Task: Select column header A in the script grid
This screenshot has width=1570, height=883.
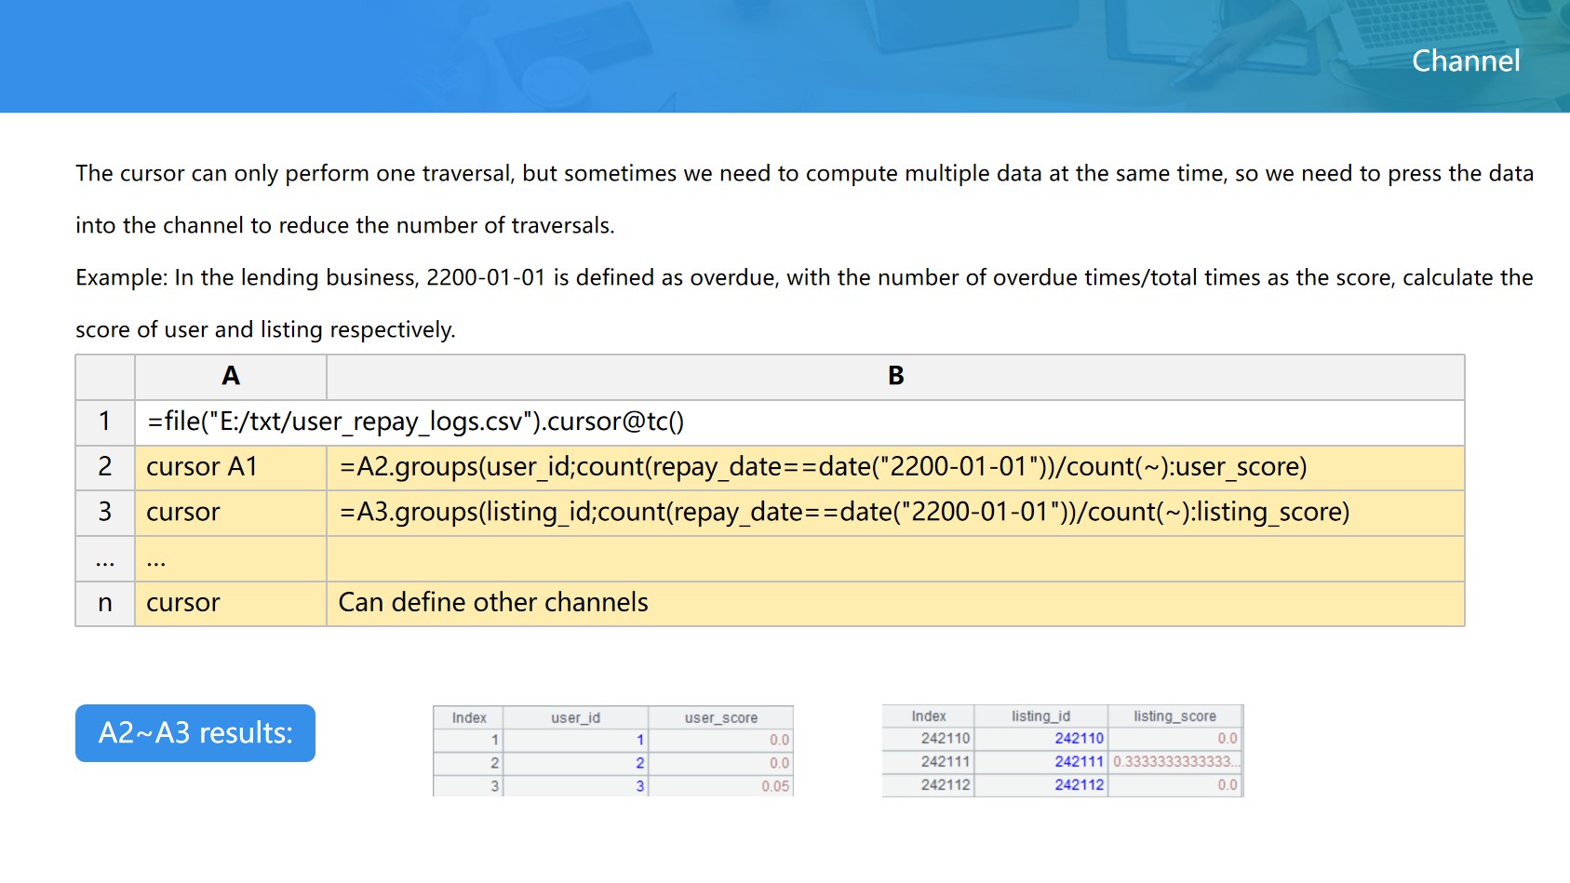Action: 231,376
